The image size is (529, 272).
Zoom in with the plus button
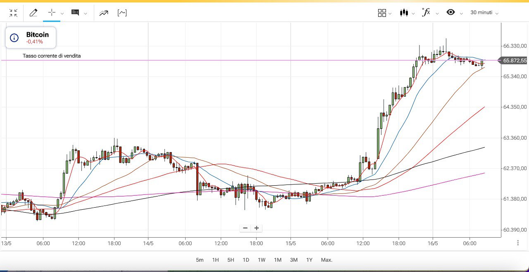(x=257, y=228)
